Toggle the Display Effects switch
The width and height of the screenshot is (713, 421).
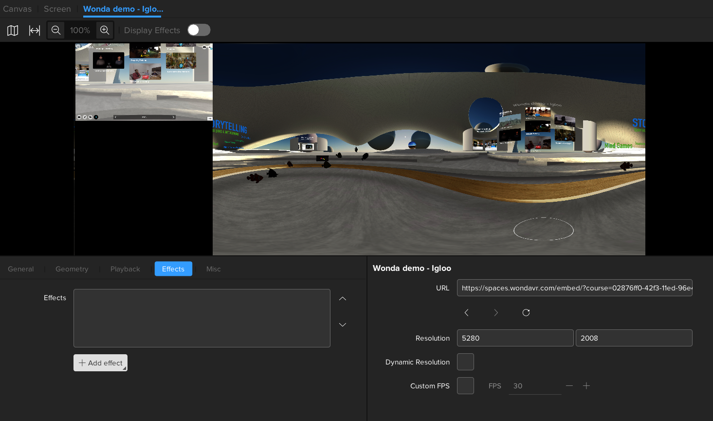pos(199,30)
